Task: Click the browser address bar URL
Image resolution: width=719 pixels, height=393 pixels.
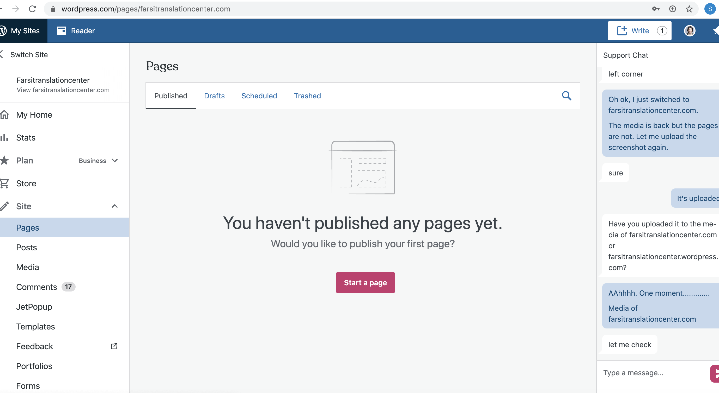Action: tap(146, 9)
